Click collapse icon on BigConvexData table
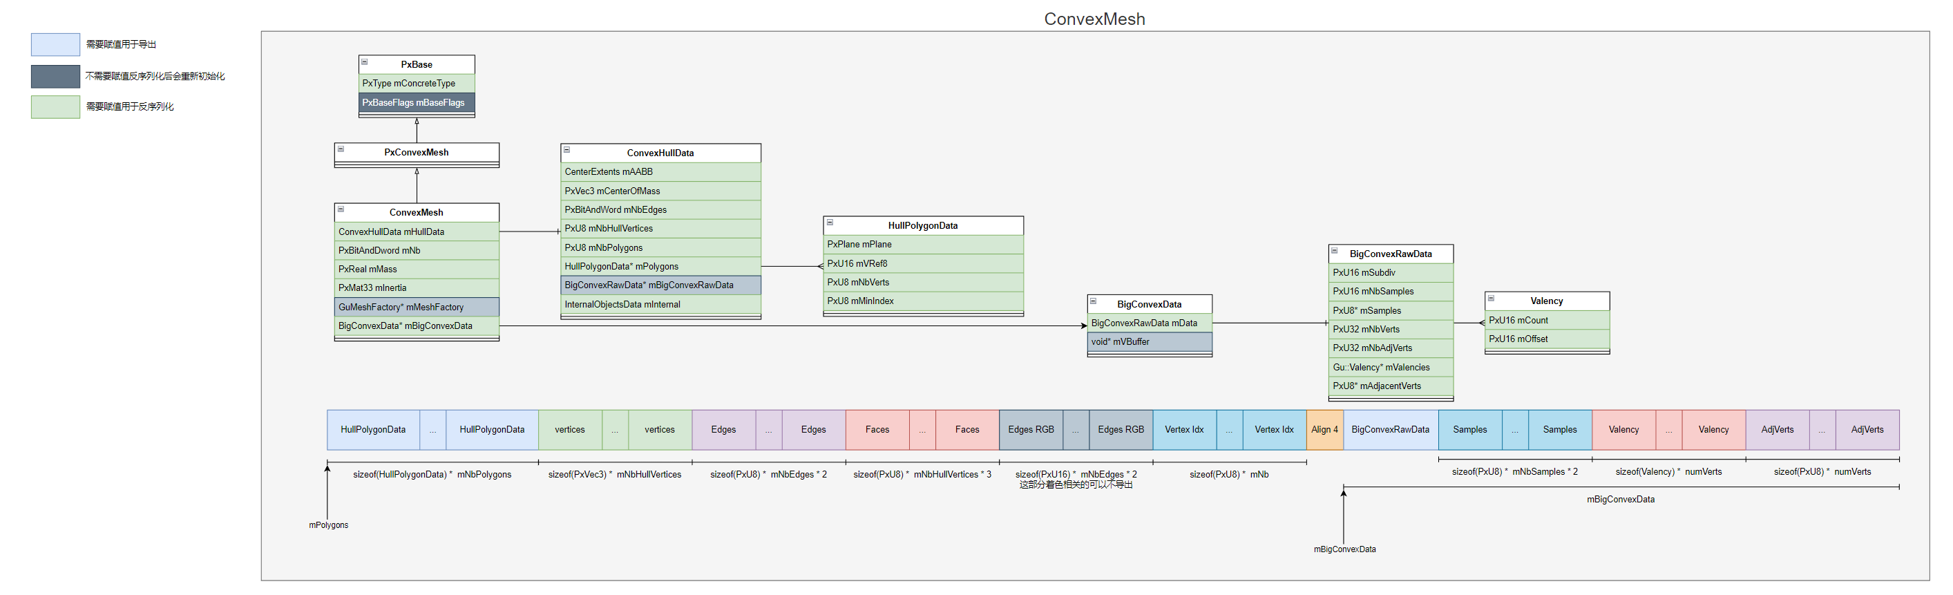1953x595 pixels. [x=1094, y=302]
